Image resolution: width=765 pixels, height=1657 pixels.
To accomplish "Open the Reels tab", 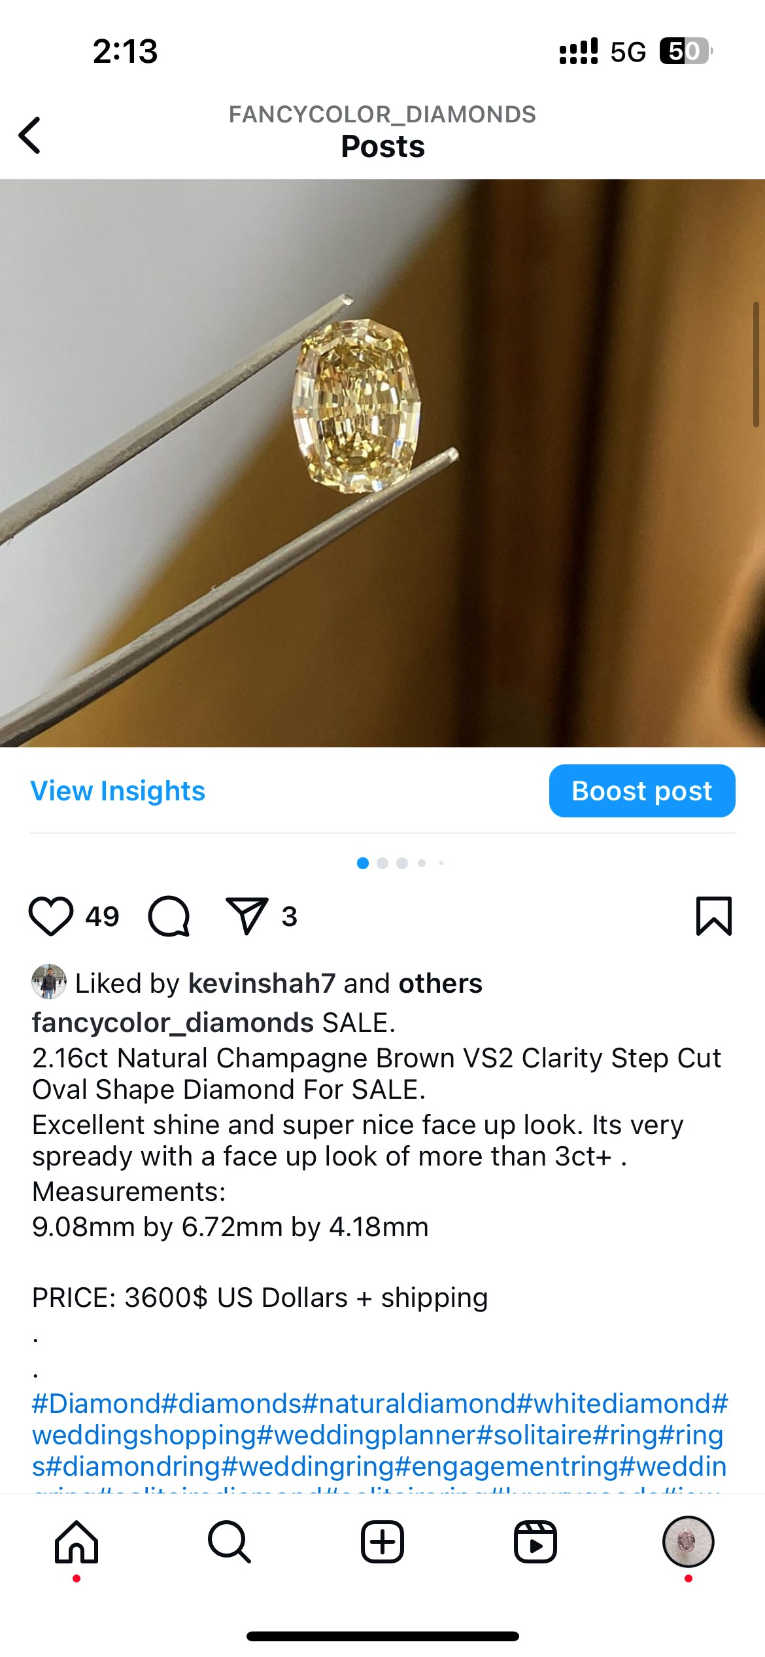I will point(535,1542).
